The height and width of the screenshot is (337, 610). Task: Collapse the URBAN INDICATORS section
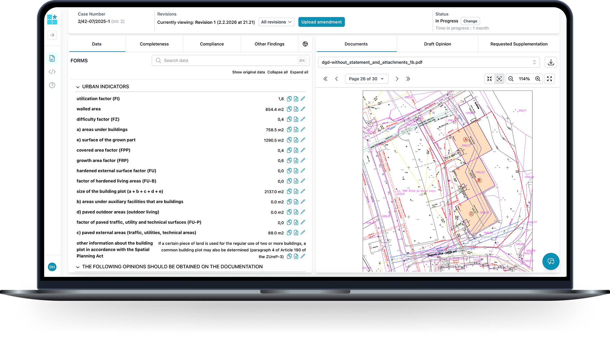pos(78,87)
